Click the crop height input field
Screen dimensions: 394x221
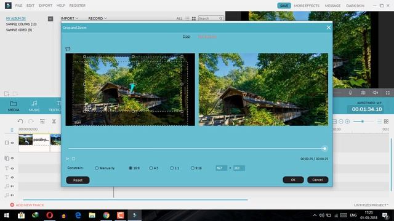pyautogui.click(x=239, y=168)
